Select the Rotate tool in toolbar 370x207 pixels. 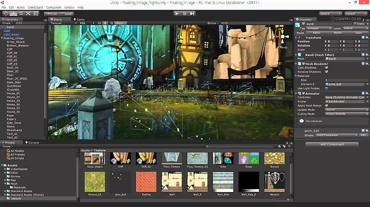[x=21, y=14]
